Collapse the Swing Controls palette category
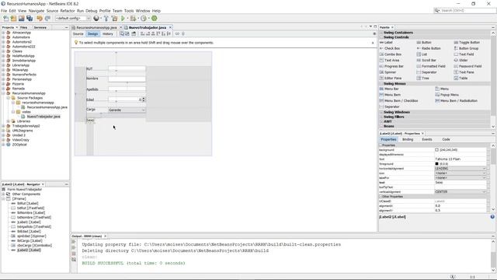Image resolution: width=497 pixels, height=280 pixels. [x=381, y=37]
